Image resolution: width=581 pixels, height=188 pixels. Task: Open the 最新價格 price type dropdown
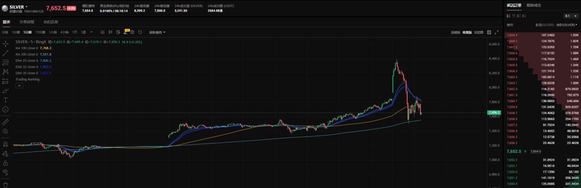click(x=157, y=32)
